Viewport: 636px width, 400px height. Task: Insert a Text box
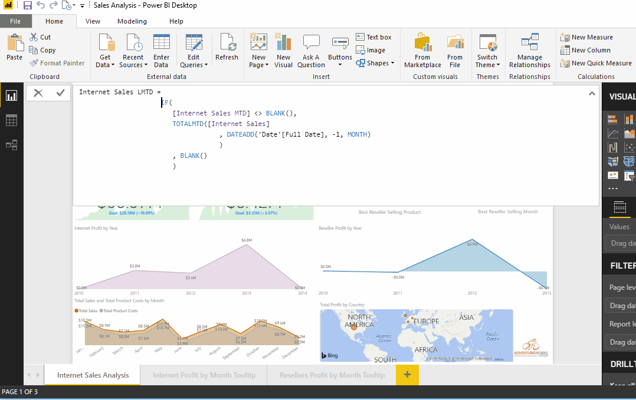[x=373, y=37]
